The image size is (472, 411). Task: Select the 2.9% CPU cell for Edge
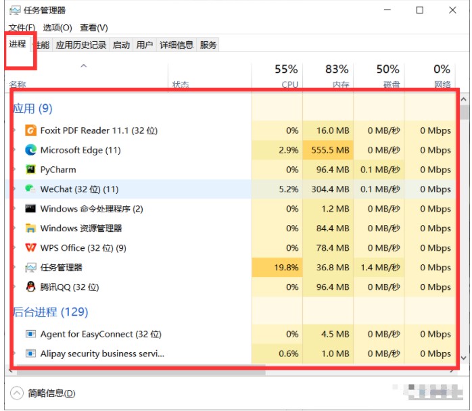277,150
